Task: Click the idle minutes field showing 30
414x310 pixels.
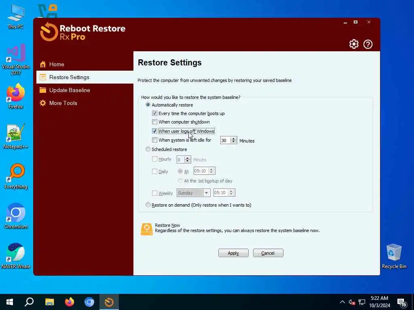Action: pyautogui.click(x=225, y=140)
